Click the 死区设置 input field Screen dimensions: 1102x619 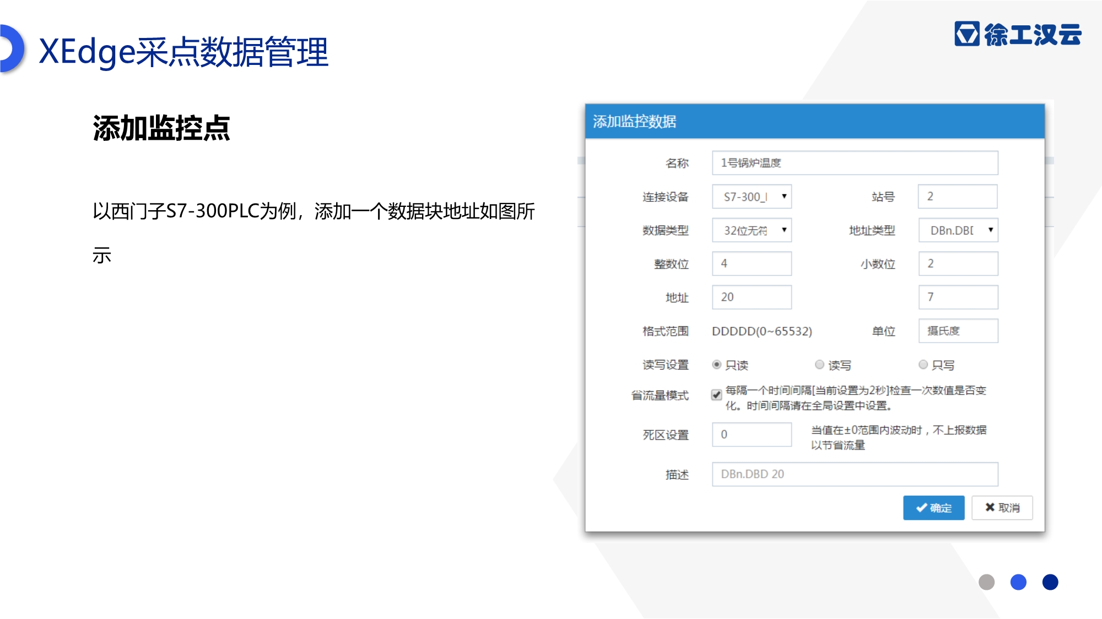(x=752, y=435)
